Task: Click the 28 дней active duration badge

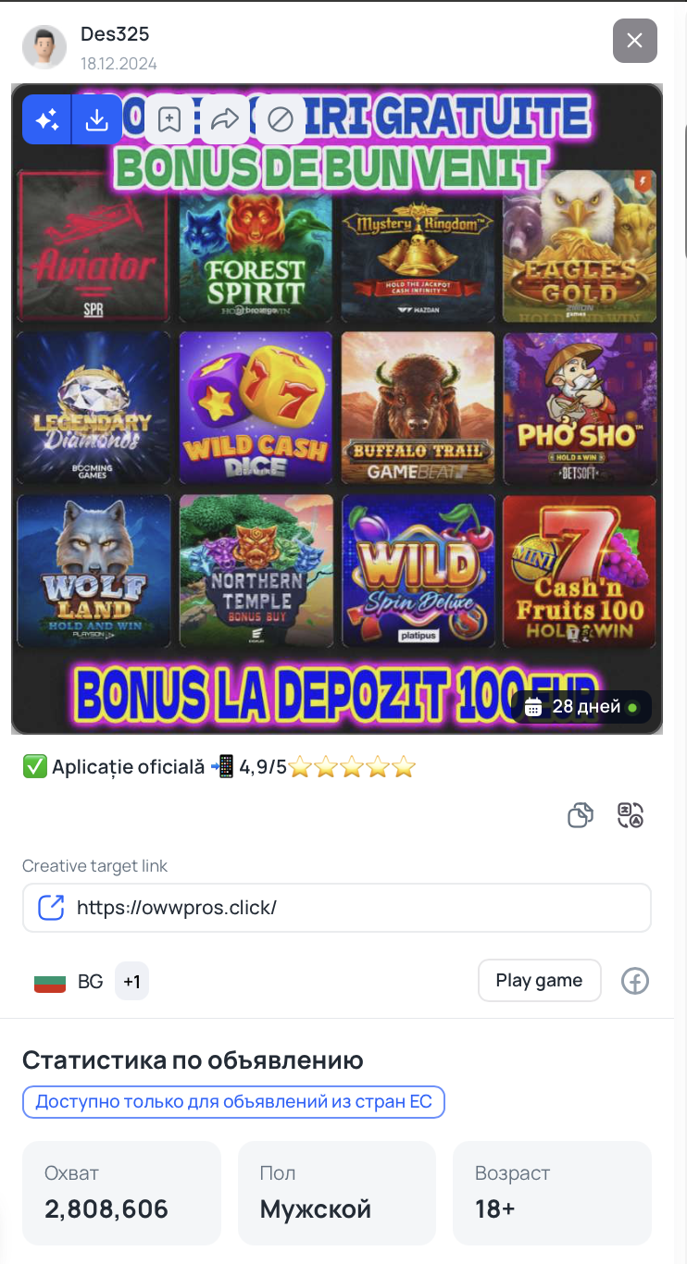Action: tap(581, 707)
